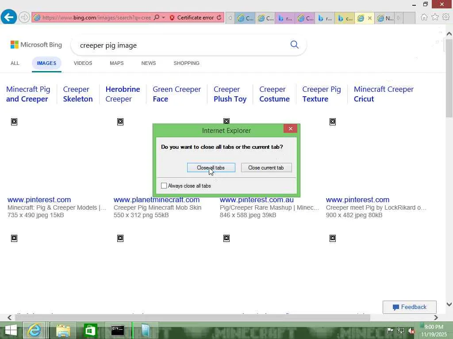Screen dimensions: 453x339
Task: Click the Forward navigation arrow button
Action: pyautogui.click(x=24, y=17)
